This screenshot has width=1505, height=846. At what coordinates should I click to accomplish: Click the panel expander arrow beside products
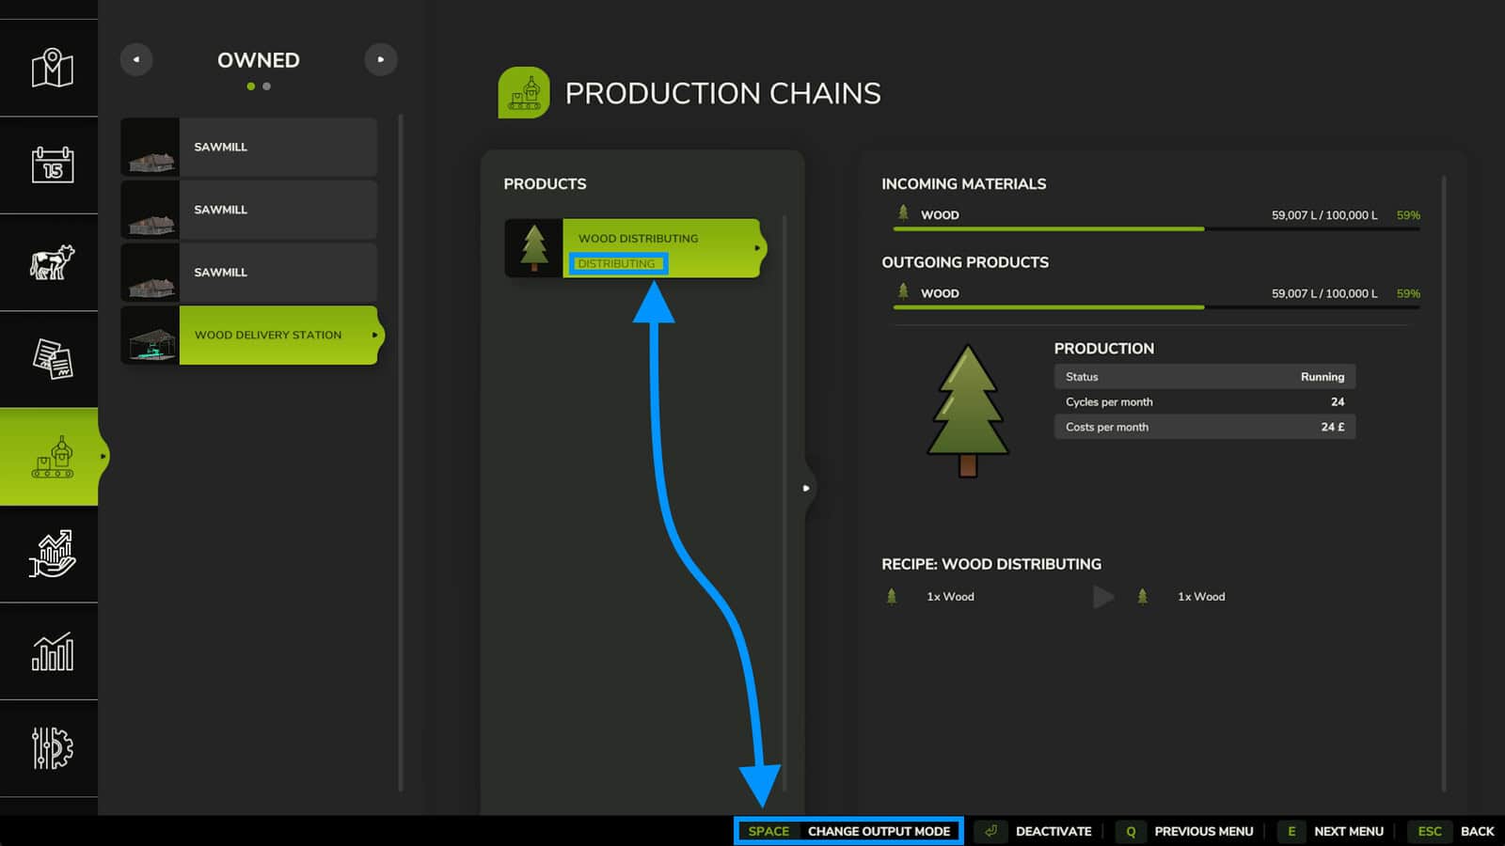pyautogui.click(x=806, y=488)
